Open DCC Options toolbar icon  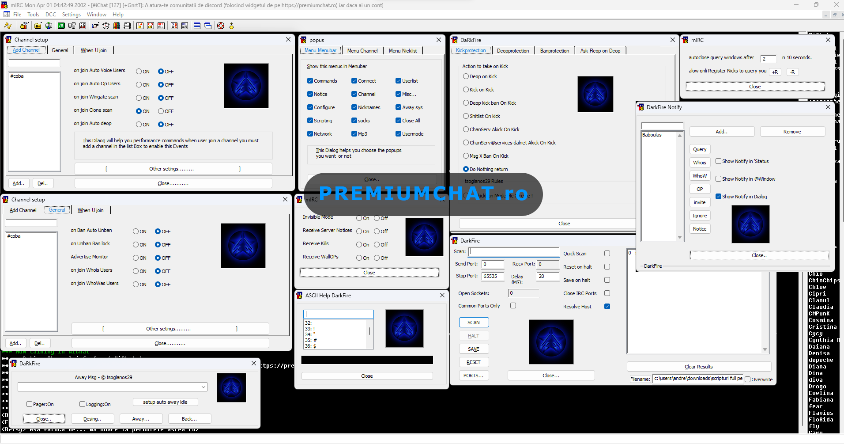click(x=161, y=26)
